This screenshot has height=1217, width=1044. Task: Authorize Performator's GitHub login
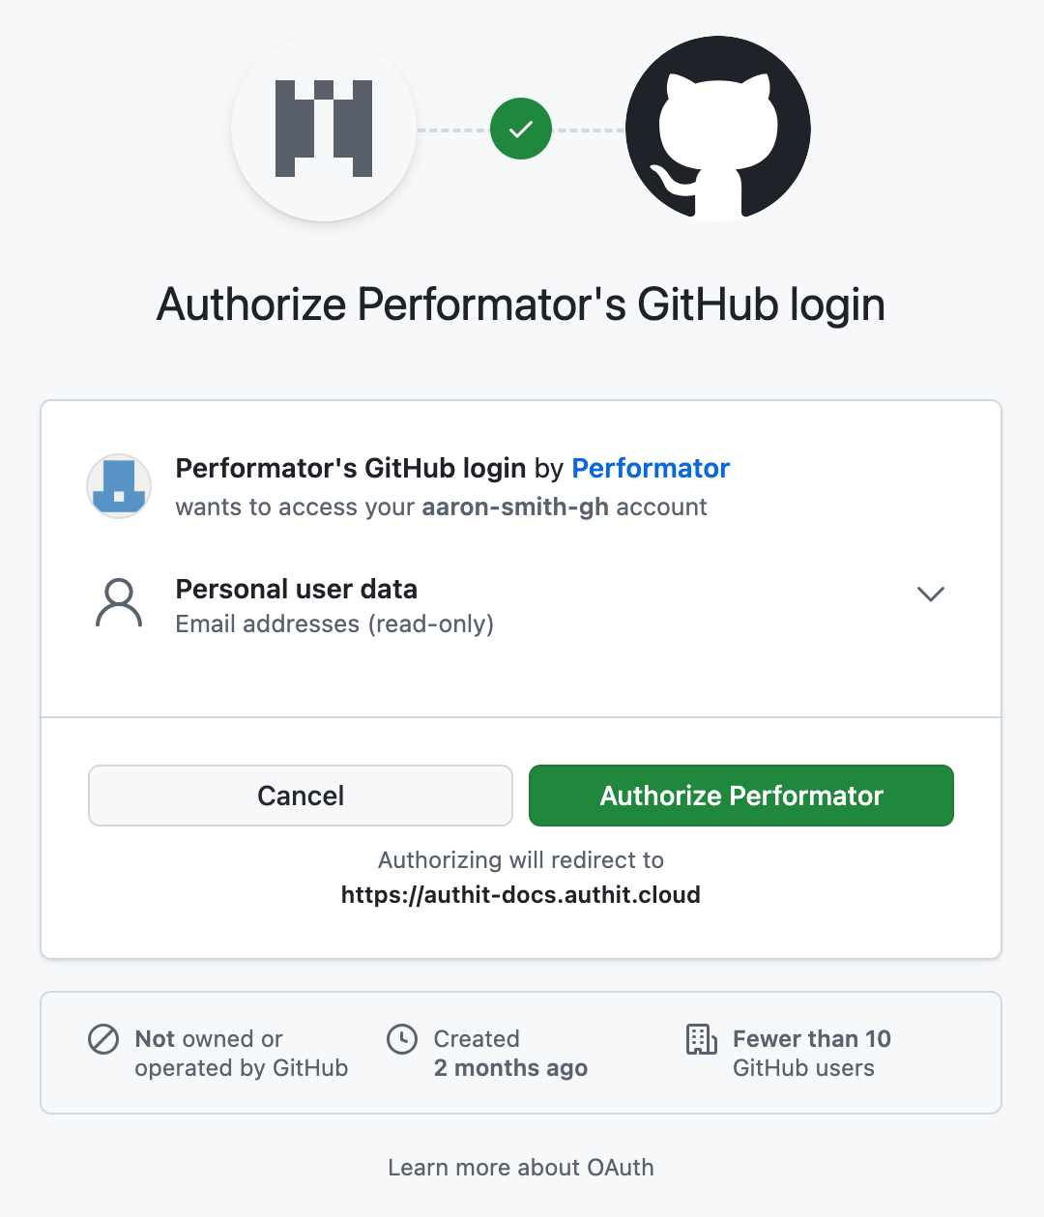point(740,796)
